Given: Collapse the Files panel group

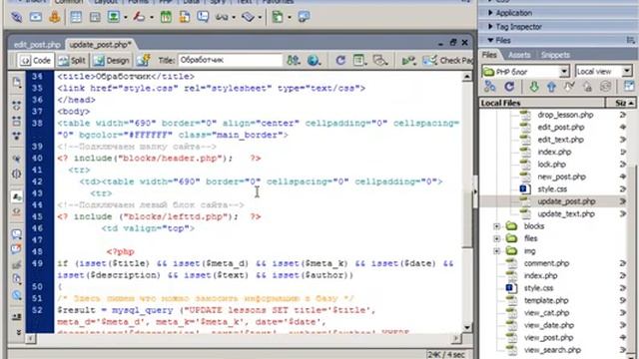Looking at the screenshot, I should (x=490, y=40).
